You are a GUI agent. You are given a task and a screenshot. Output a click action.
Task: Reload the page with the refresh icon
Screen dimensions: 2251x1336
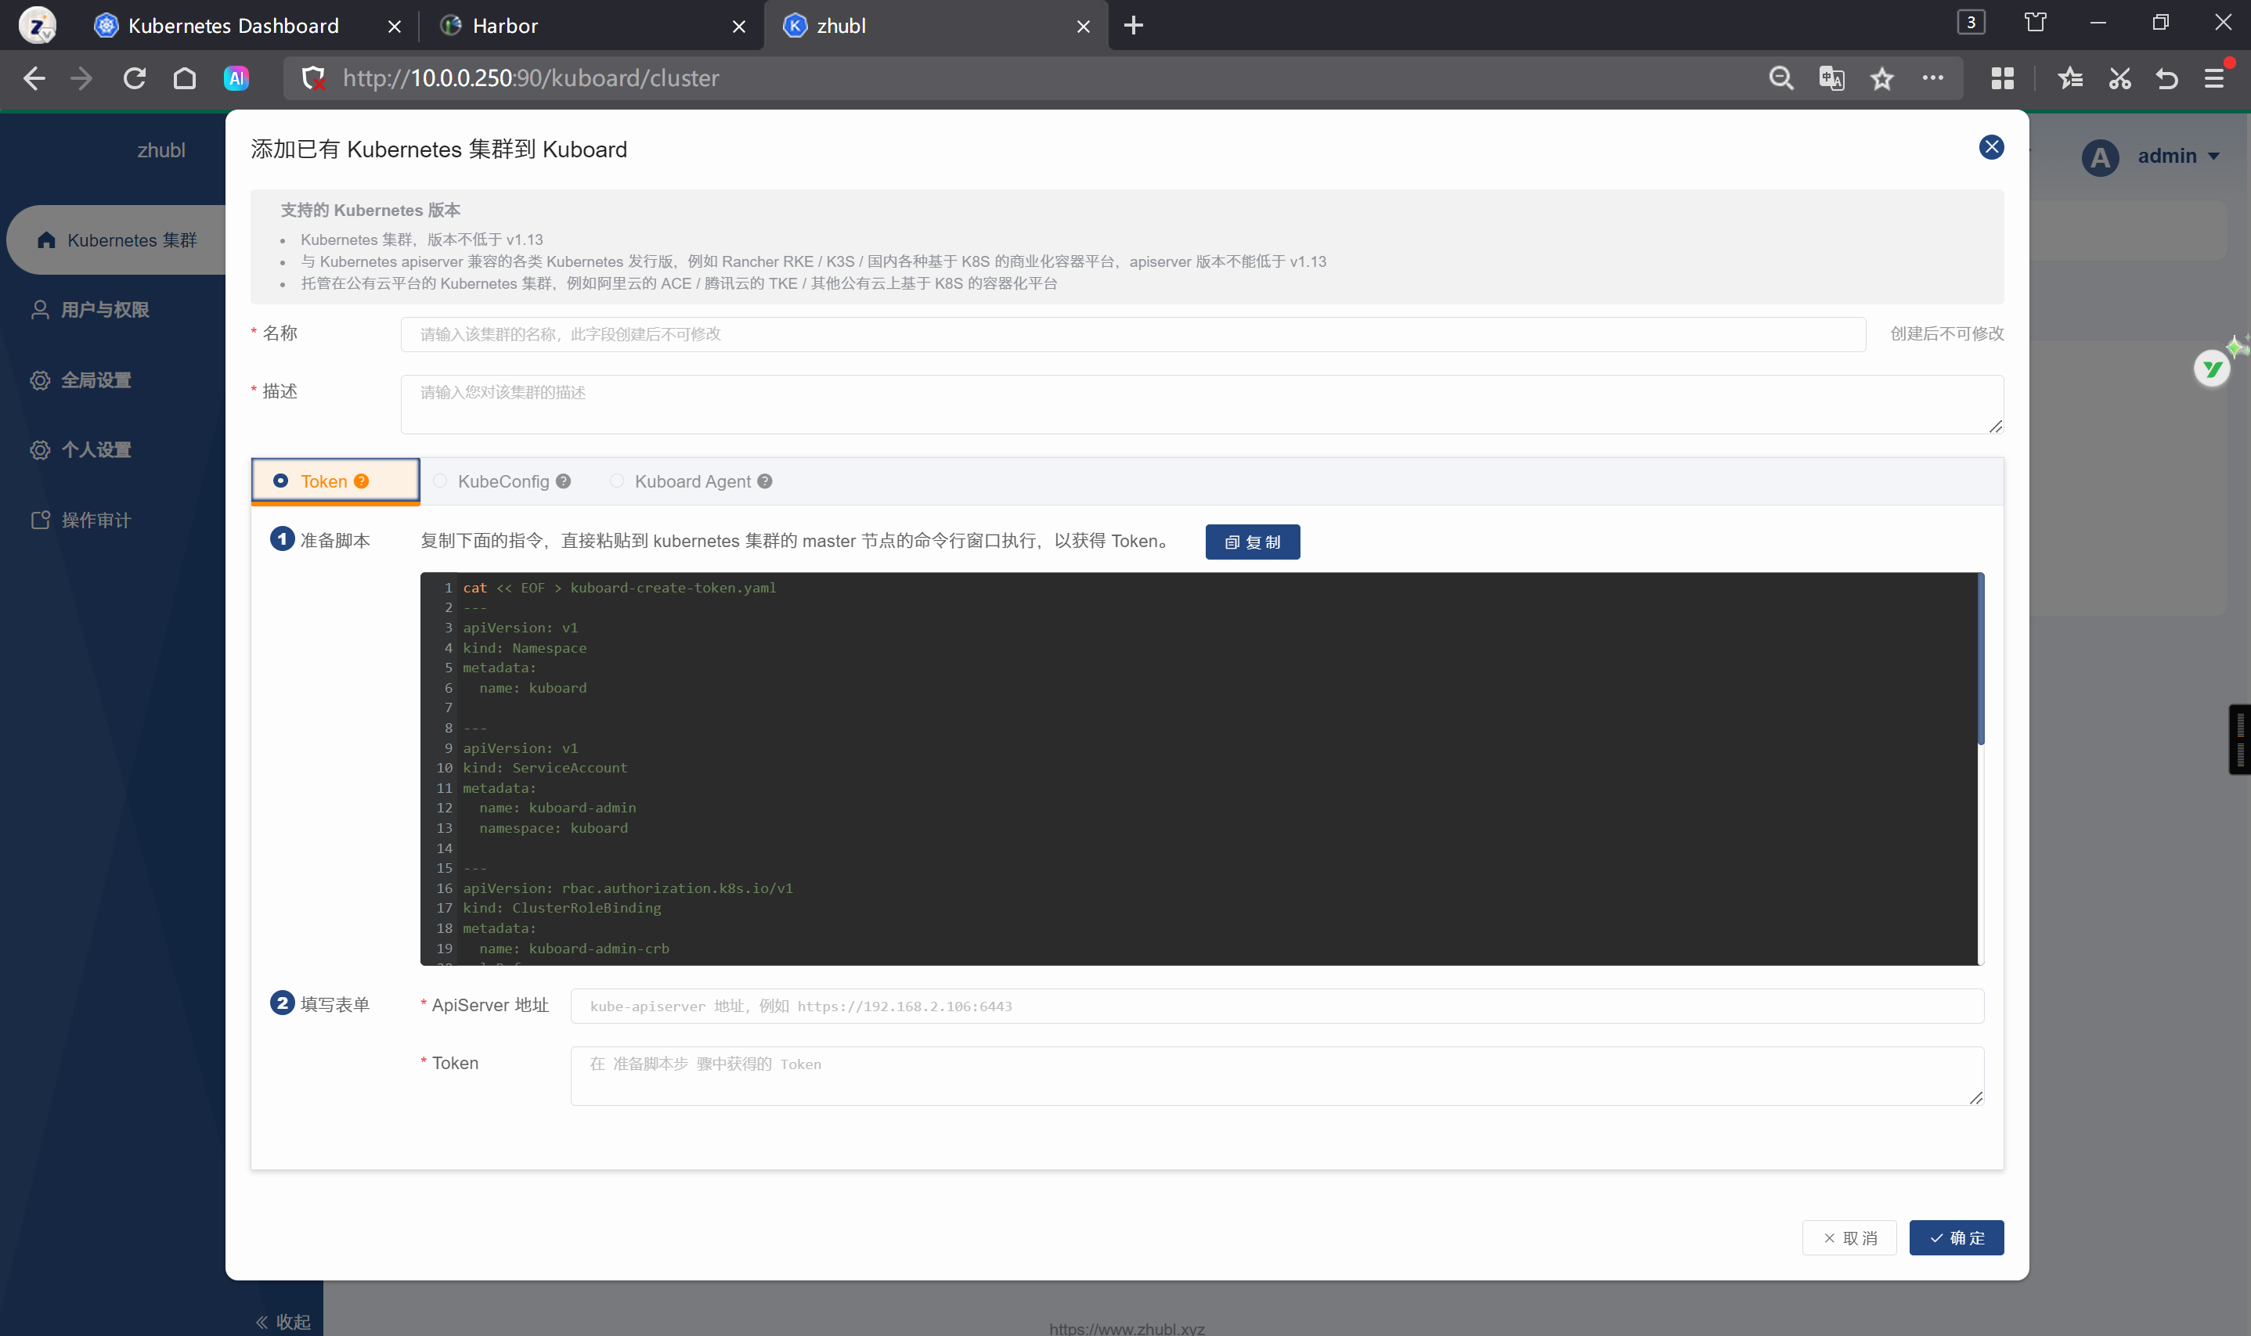[x=134, y=78]
